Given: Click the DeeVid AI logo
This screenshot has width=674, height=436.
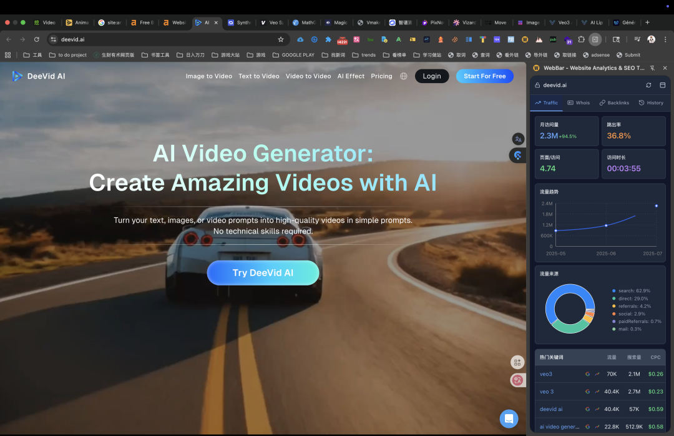Looking at the screenshot, I should tap(39, 76).
